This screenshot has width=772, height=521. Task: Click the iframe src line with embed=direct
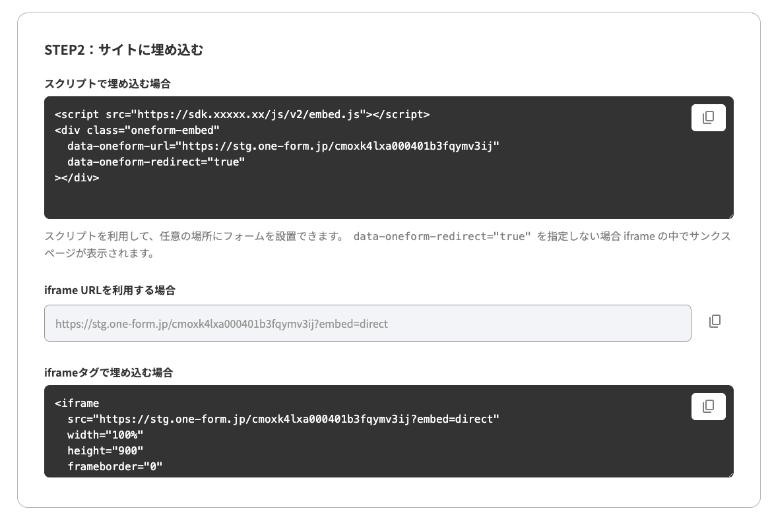pyautogui.click(x=283, y=419)
